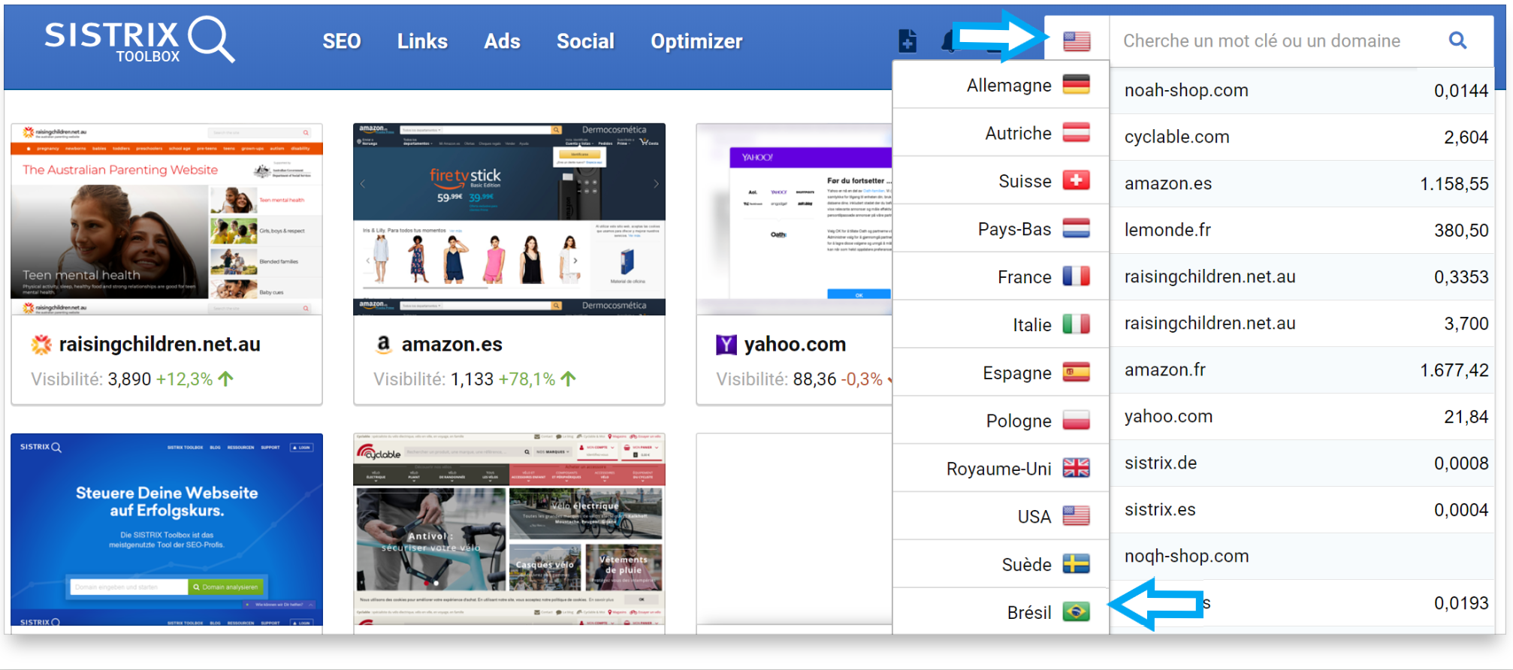
Task: Select lemonde.fr suggestion
Action: pyautogui.click(x=1302, y=231)
